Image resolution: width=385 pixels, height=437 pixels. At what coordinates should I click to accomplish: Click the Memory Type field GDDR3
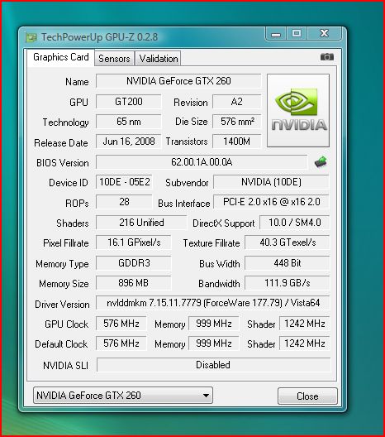(134, 263)
